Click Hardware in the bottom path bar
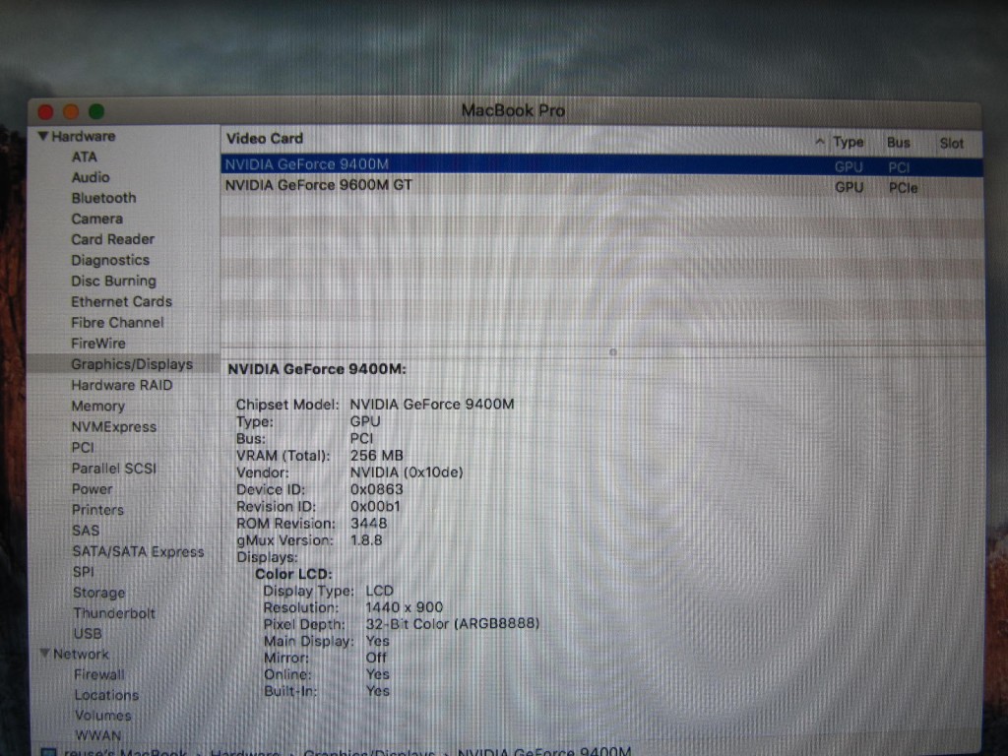 coord(245,751)
